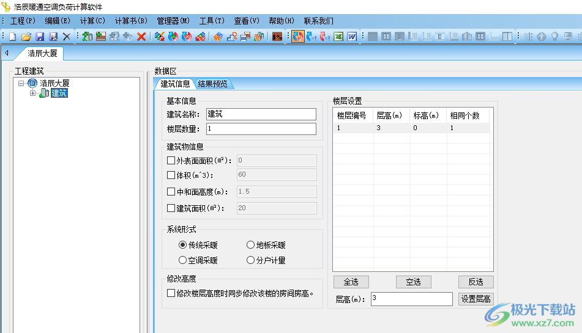Image resolution: width=582 pixels, height=333 pixels.
Task: Click the blue-red arrows with green plus icon
Action: [173, 36]
